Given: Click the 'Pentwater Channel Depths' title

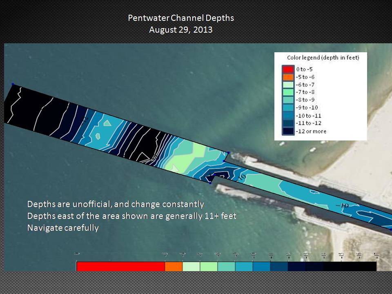Looking at the screenshot, I should pos(181,18).
